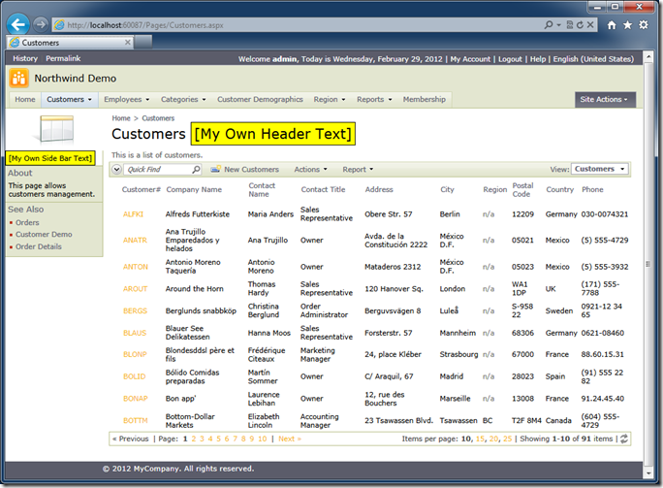Open the Customer Demo sidebar link

pos(44,235)
